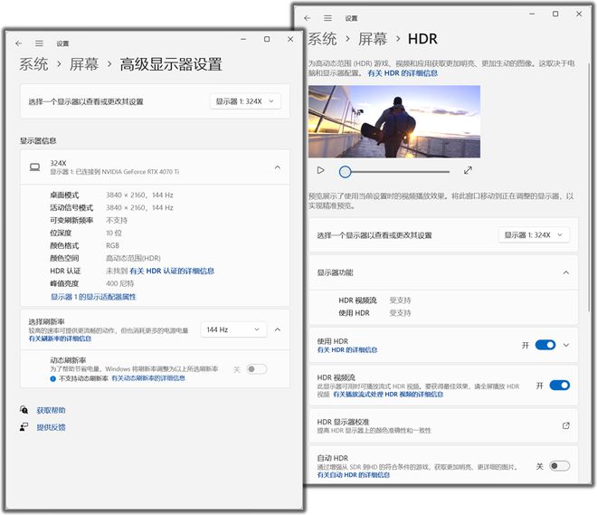Go to 屏幕 breadcrumb in HDR window
Image resolution: width=597 pixels, height=515 pixels.
[x=373, y=39]
